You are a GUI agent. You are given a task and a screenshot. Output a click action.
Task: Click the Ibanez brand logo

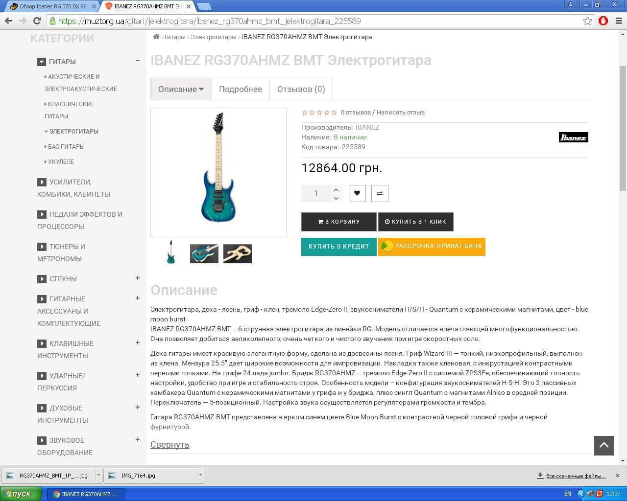(x=574, y=137)
